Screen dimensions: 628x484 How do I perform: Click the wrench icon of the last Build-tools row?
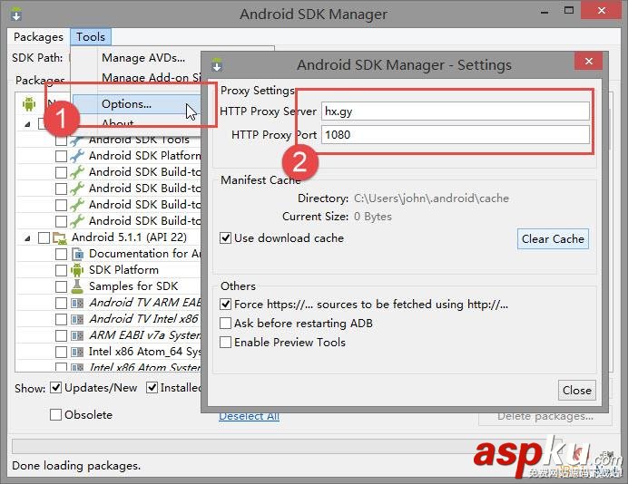coord(77,221)
